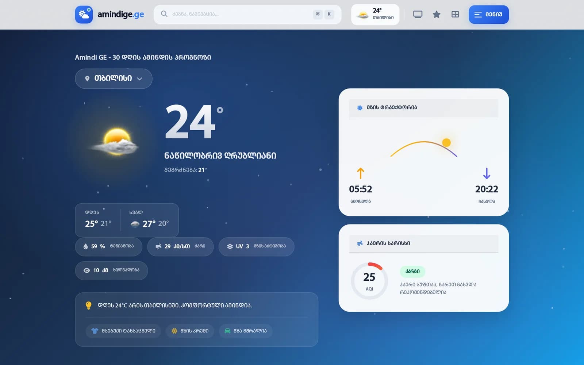Viewport: 584px width, 365px height.
Task: Click the sun marker on trajectory arc
Action: (446, 142)
